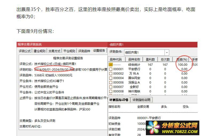Select the 神州高铁 row name
The height and width of the screenshot is (136, 202).
134,91
